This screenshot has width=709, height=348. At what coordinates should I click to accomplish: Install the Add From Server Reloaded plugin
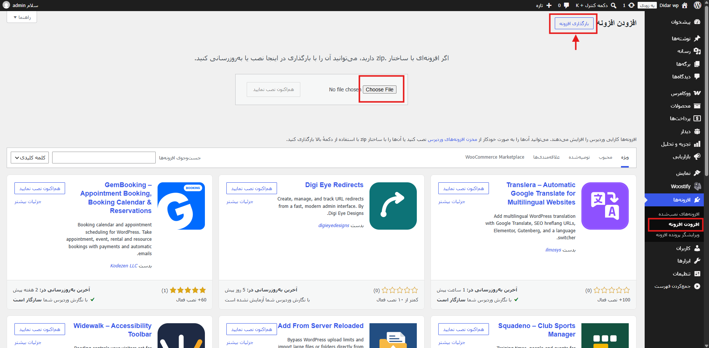251,329
